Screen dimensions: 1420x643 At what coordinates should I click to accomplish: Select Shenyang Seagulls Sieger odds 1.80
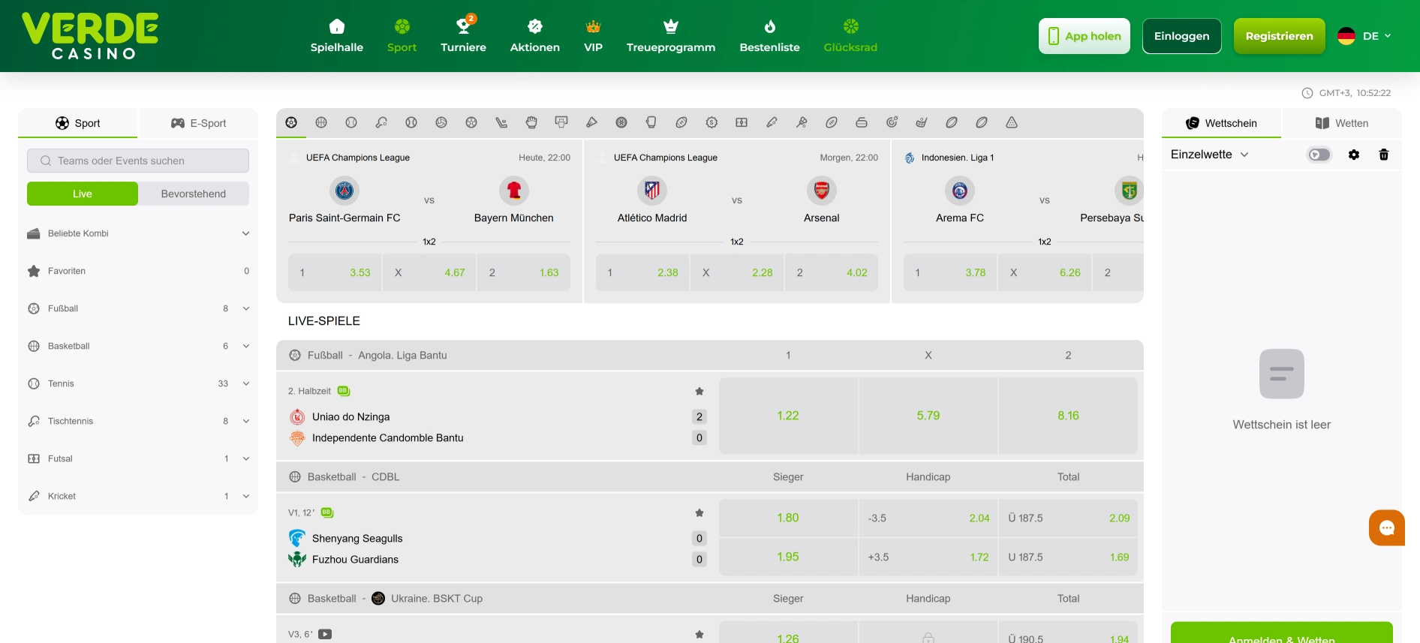tap(788, 518)
